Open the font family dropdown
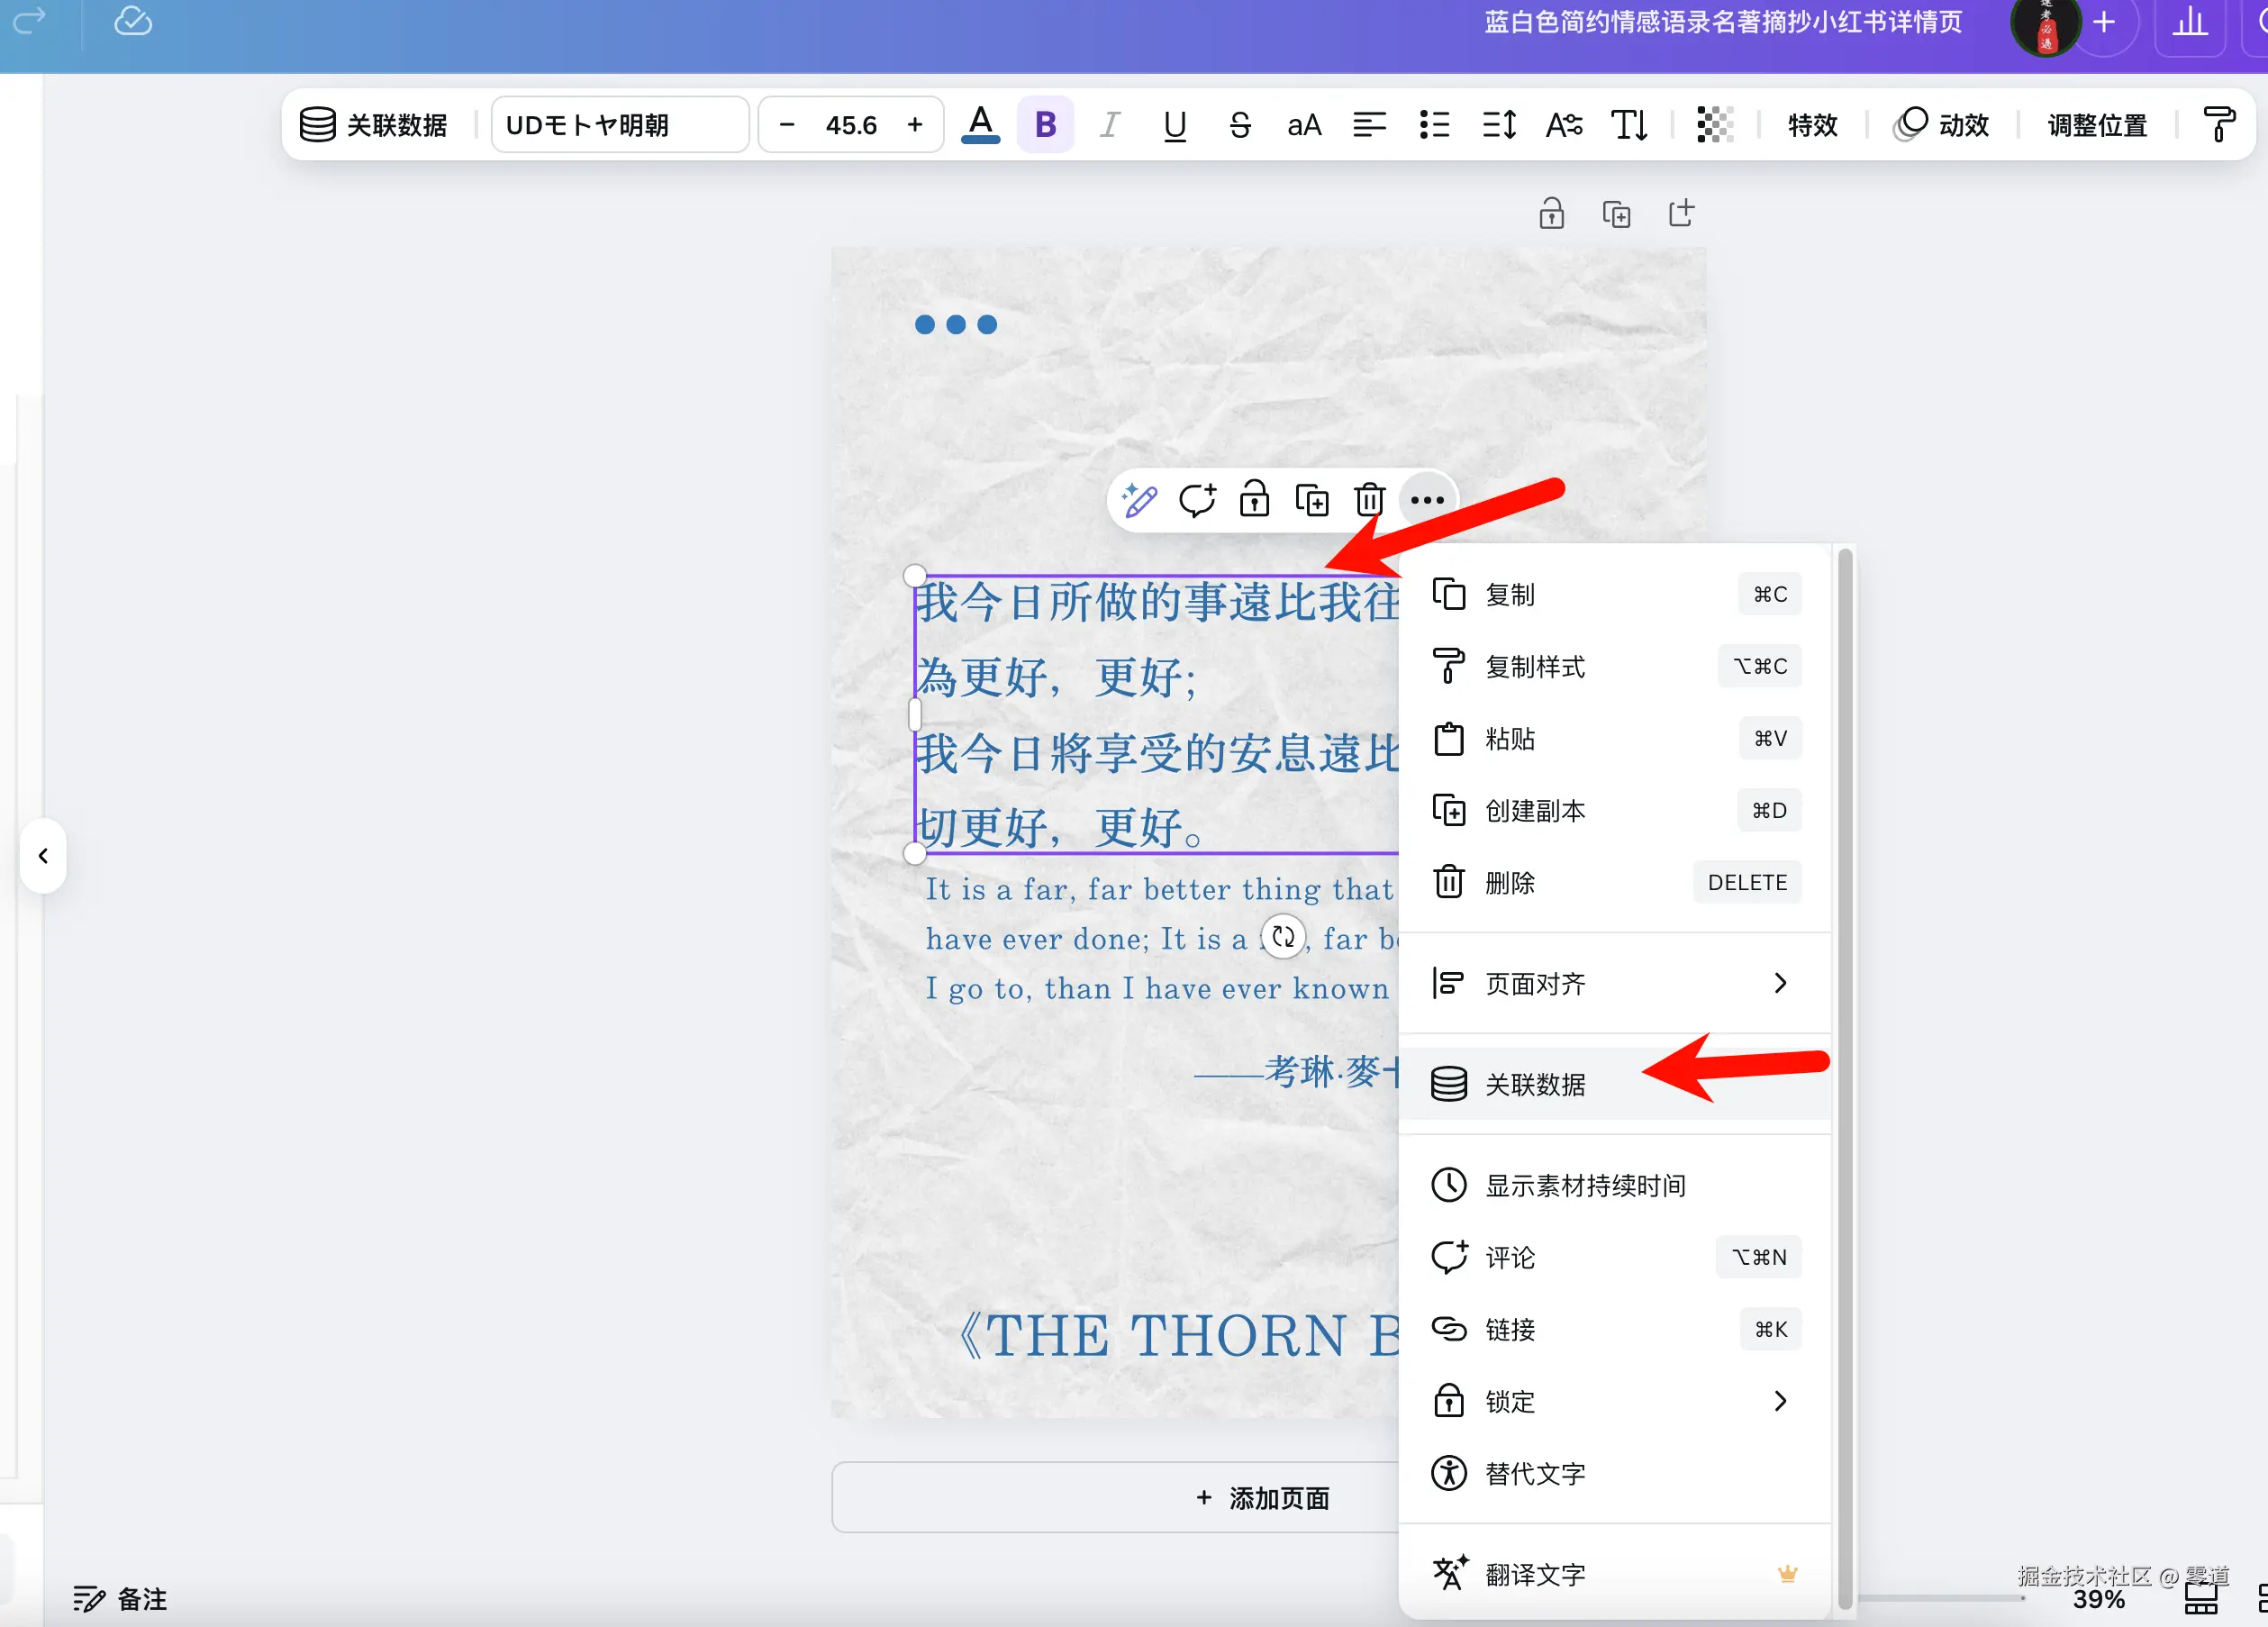This screenshot has width=2268, height=1627. pyautogui.click(x=620, y=125)
